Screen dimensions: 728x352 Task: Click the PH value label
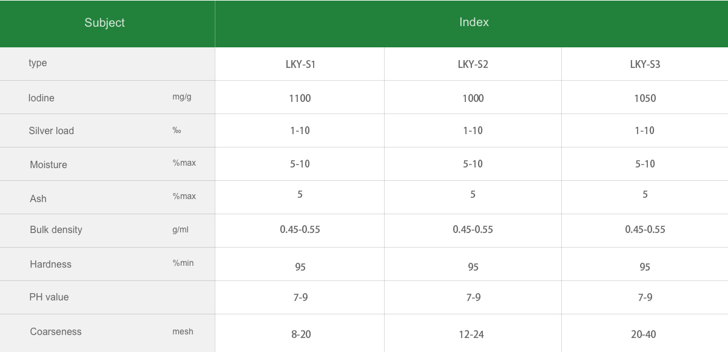click(x=49, y=297)
